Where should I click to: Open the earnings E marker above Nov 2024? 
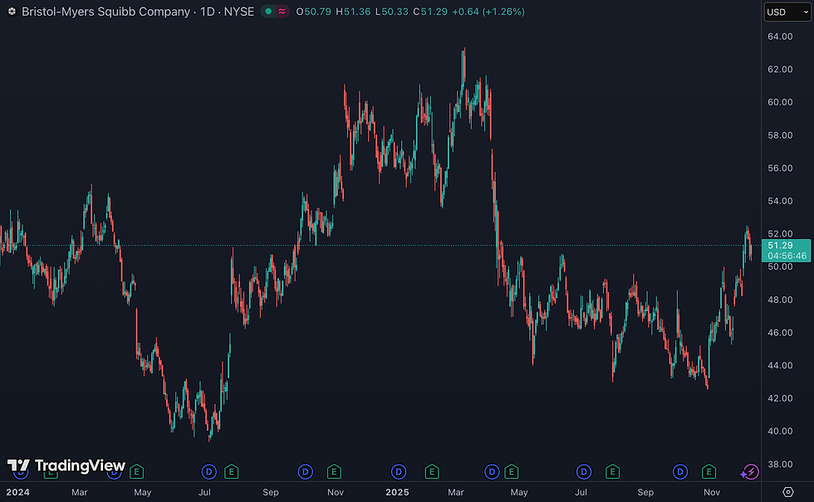334,472
